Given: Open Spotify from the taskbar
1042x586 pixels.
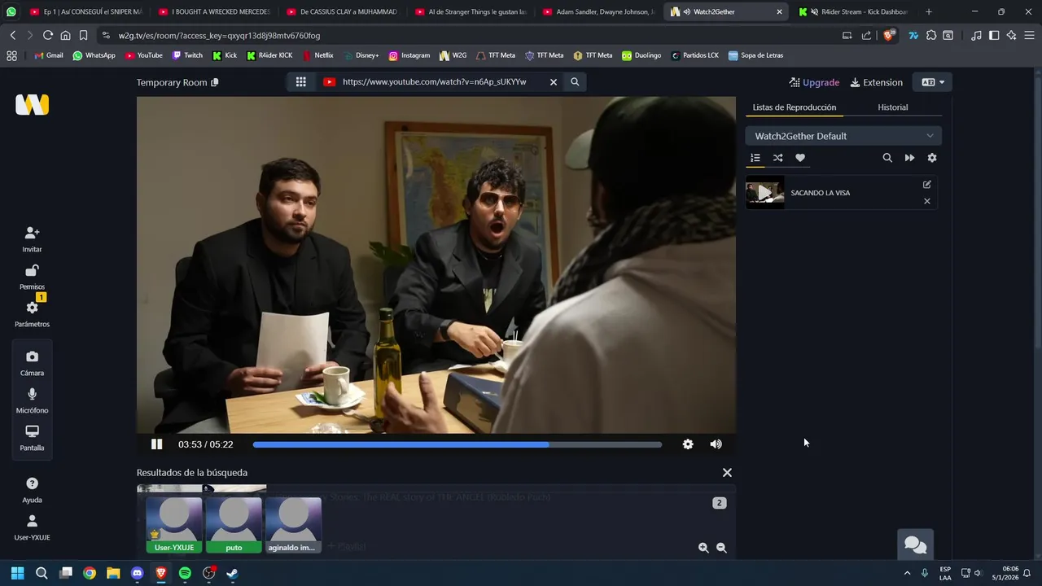Looking at the screenshot, I should 185,573.
